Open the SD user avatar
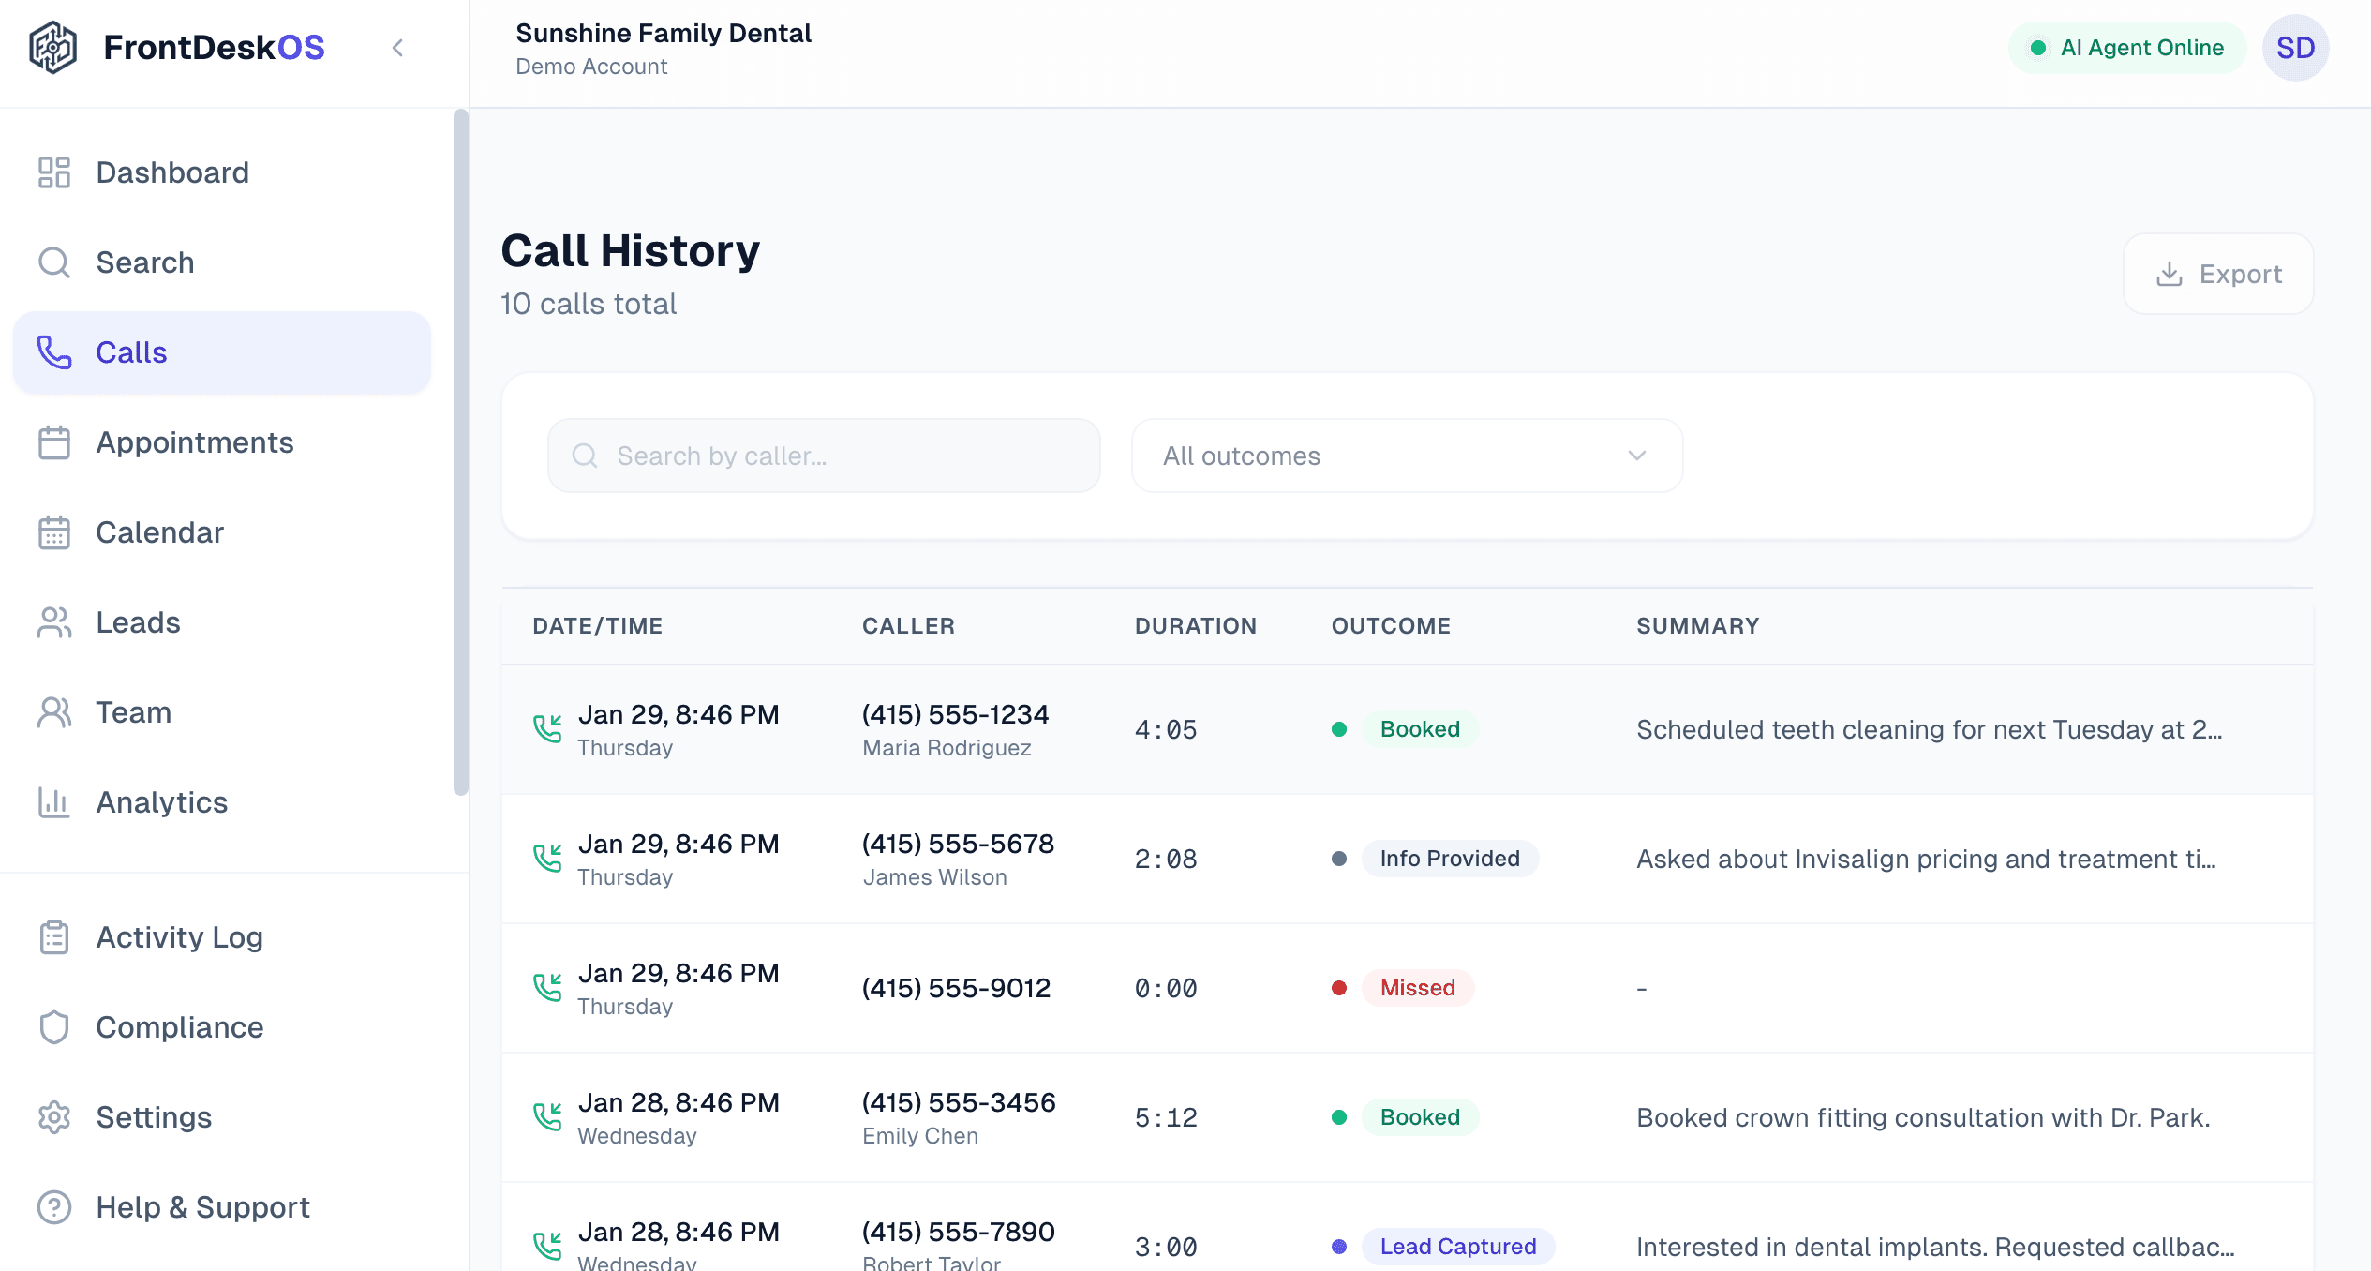The height and width of the screenshot is (1271, 2371). click(2294, 48)
